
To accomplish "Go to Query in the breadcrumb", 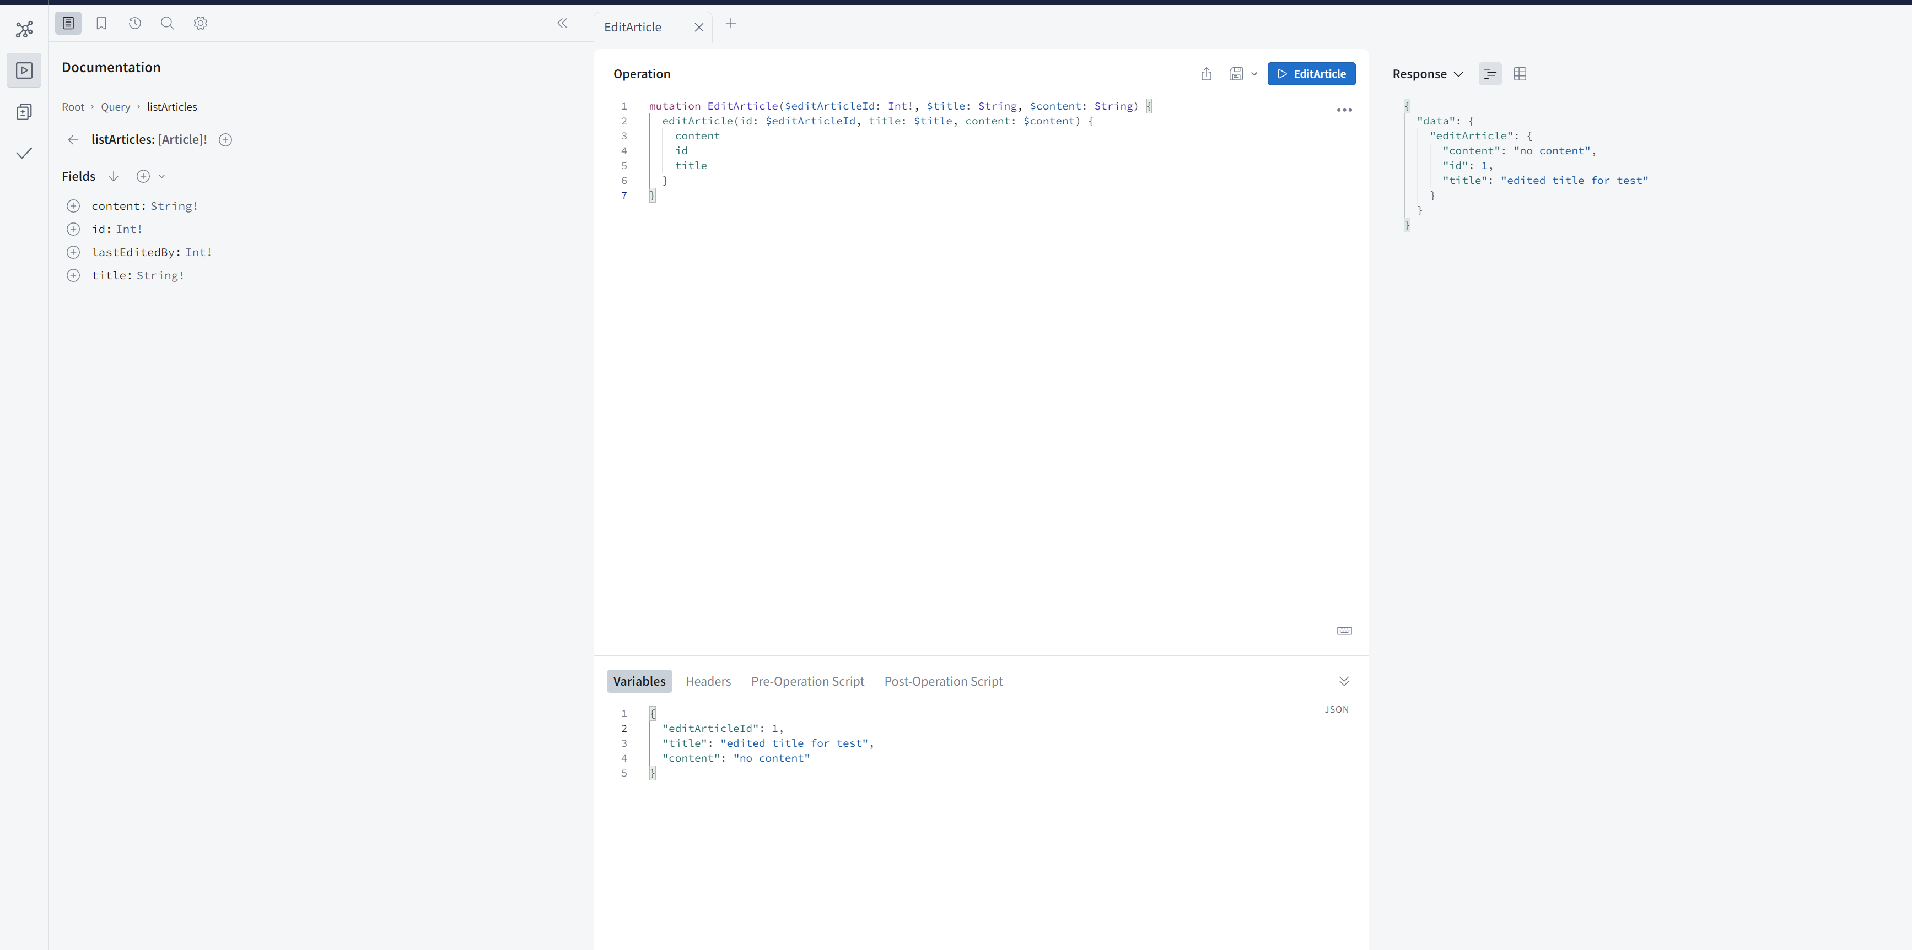I will [x=115, y=107].
